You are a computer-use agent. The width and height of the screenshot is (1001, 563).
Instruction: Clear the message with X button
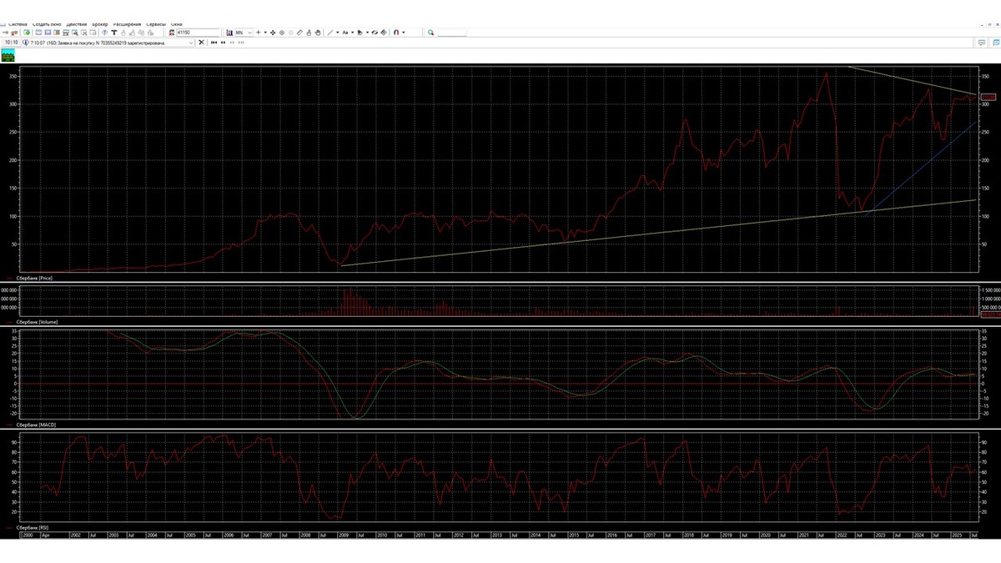click(x=201, y=43)
